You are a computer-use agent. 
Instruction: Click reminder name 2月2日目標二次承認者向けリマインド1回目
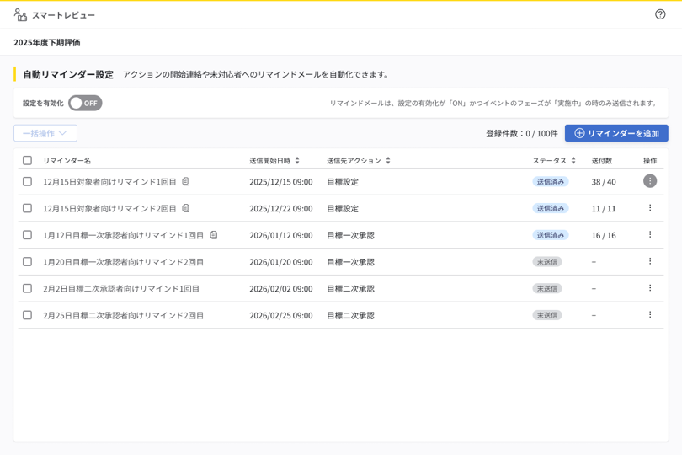click(x=121, y=289)
